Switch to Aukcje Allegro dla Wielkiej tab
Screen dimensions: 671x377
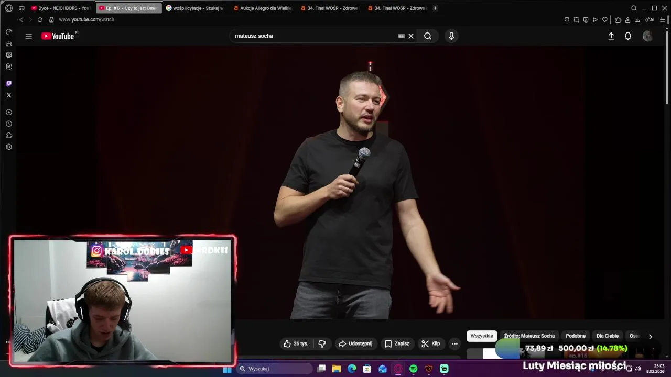263,8
